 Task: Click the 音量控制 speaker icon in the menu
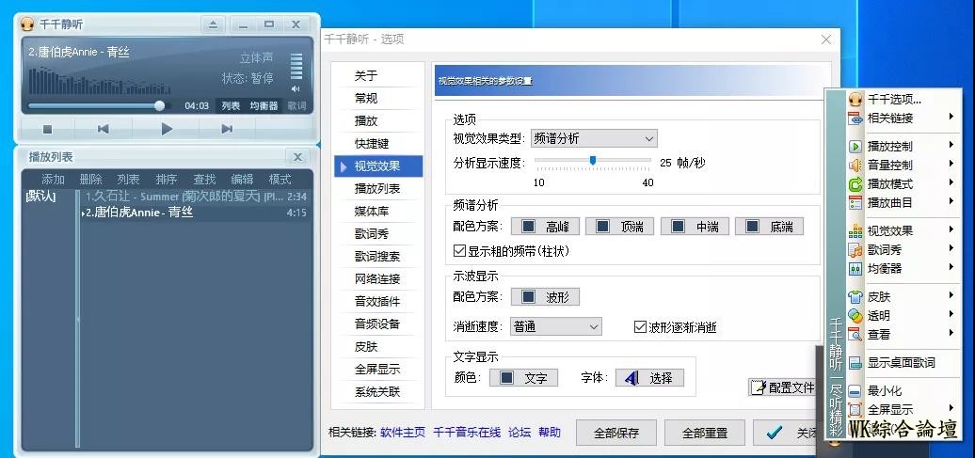coord(855,166)
